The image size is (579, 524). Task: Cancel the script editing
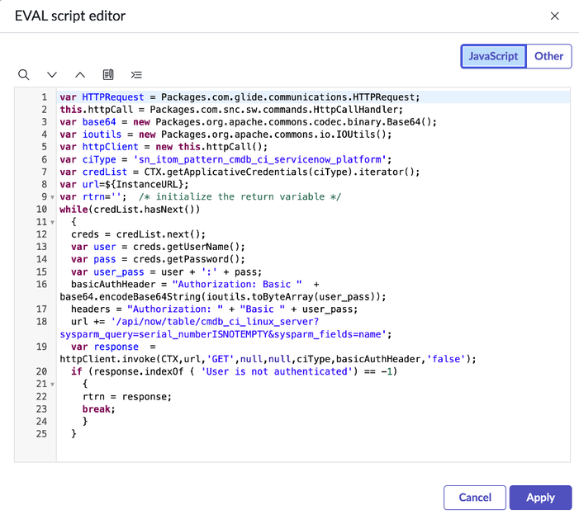tap(474, 498)
